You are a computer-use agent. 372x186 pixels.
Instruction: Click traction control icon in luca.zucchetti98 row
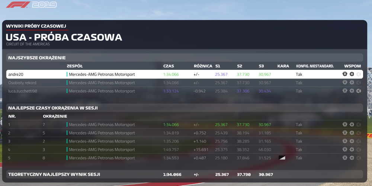(345, 91)
